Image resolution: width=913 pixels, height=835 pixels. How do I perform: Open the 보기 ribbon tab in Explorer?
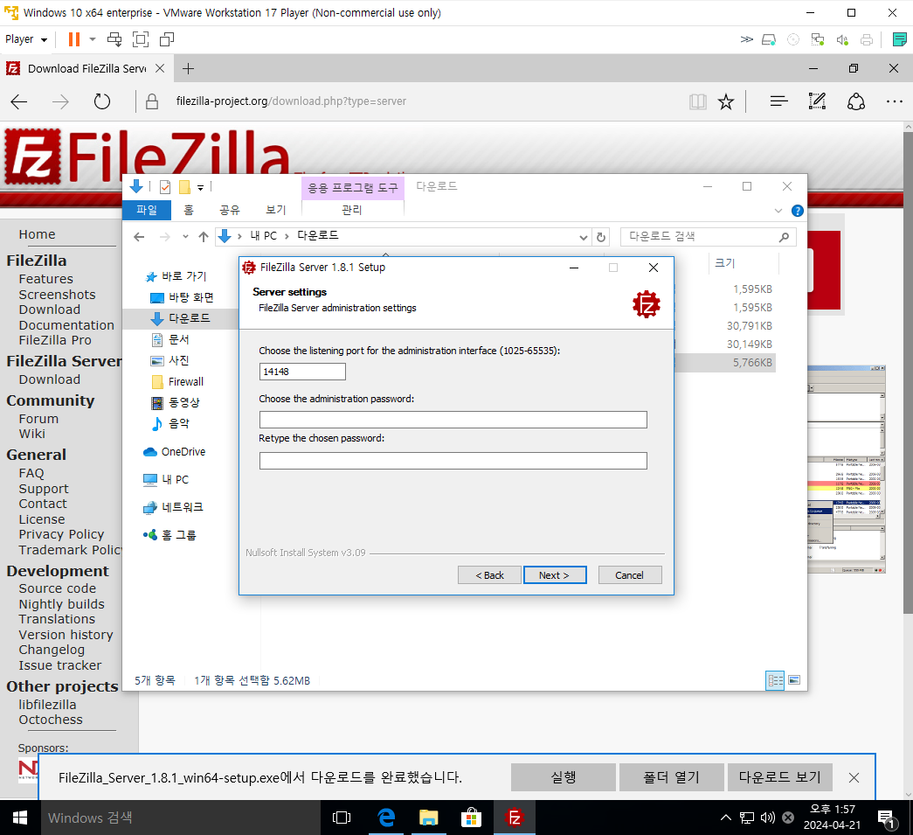[275, 210]
